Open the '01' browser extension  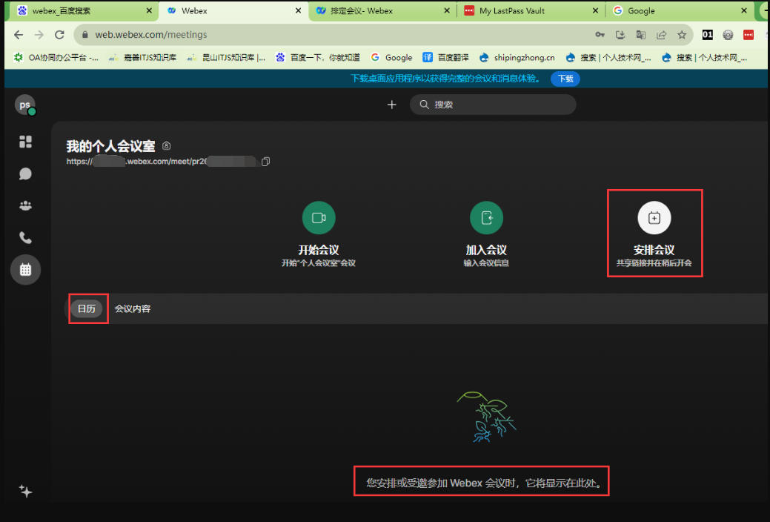tap(708, 35)
